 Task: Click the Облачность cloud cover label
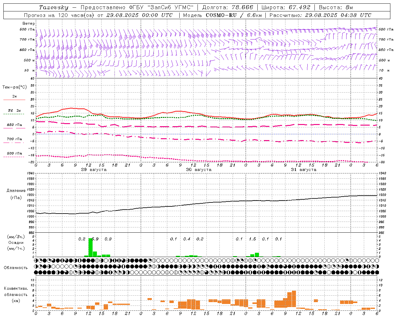pyautogui.click(x=15, y=268)
